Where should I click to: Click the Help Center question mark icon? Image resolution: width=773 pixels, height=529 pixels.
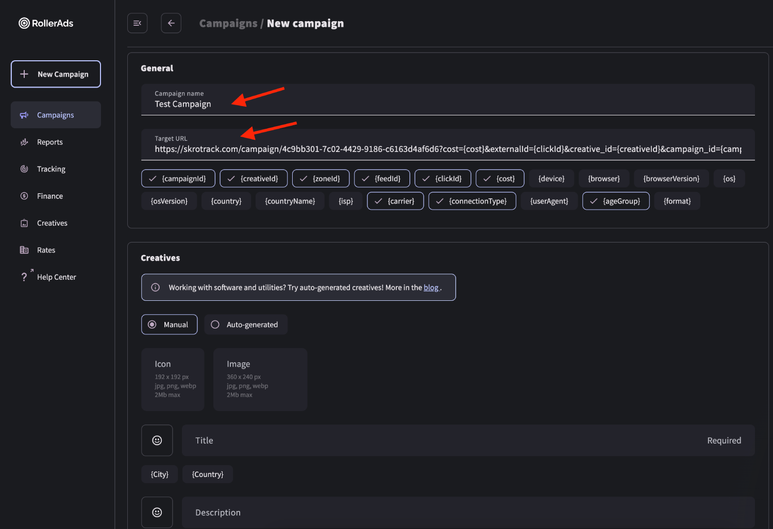tap(24, 277)
